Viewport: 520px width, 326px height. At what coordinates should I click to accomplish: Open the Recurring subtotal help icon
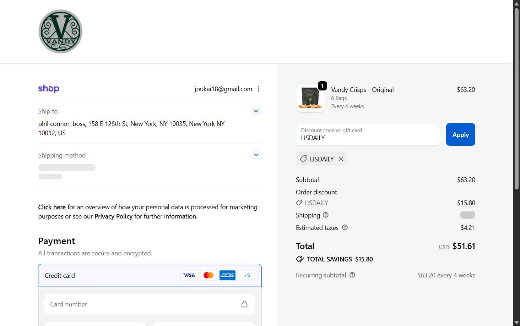tap(352, 275)
